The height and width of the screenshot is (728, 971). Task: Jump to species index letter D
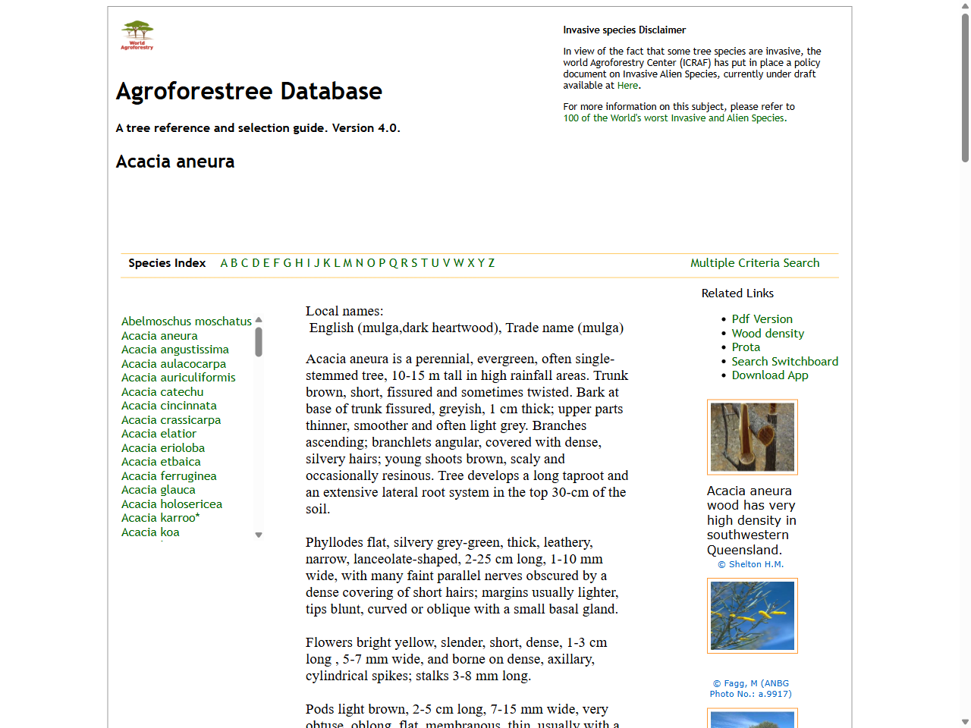(256, 263)
